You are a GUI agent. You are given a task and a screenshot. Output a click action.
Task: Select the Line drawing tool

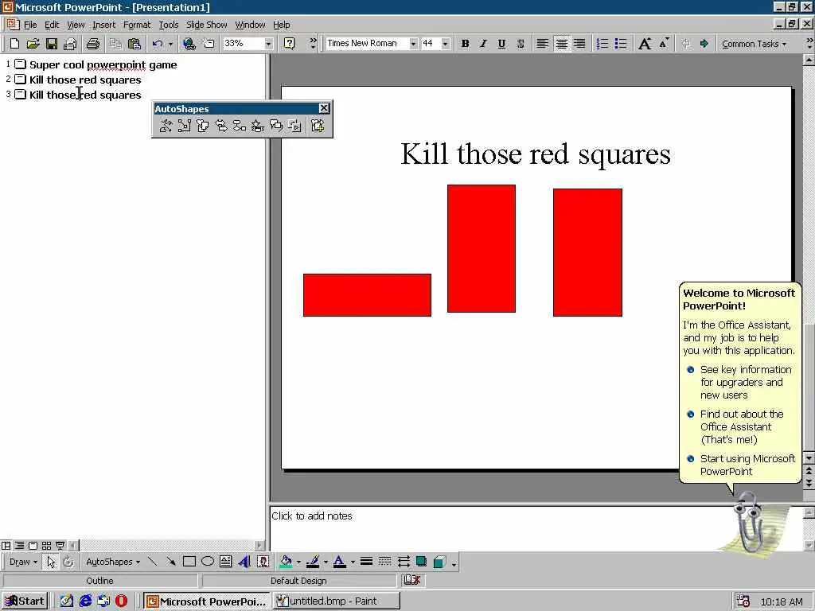[x=152, y=562]
